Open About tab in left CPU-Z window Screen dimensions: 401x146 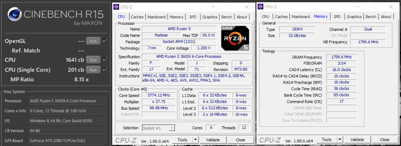point(242,17)
